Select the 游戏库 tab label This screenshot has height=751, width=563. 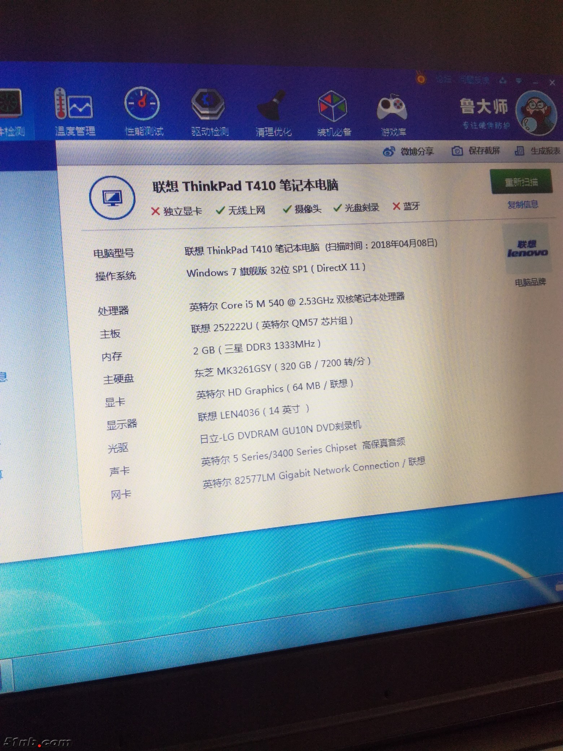point(393,132)
